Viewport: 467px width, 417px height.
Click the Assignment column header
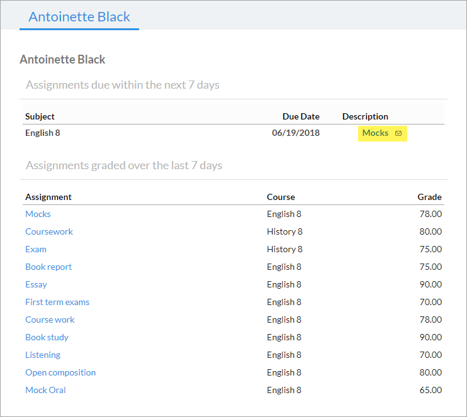pyautogui.click(x=48, y=197)
